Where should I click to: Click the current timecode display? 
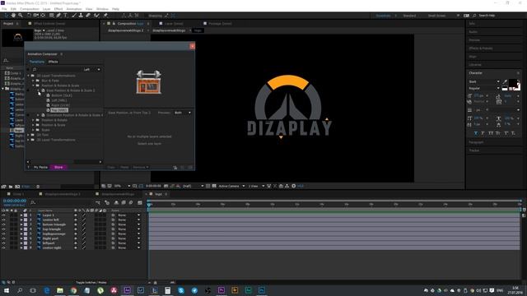coord(15,201)
